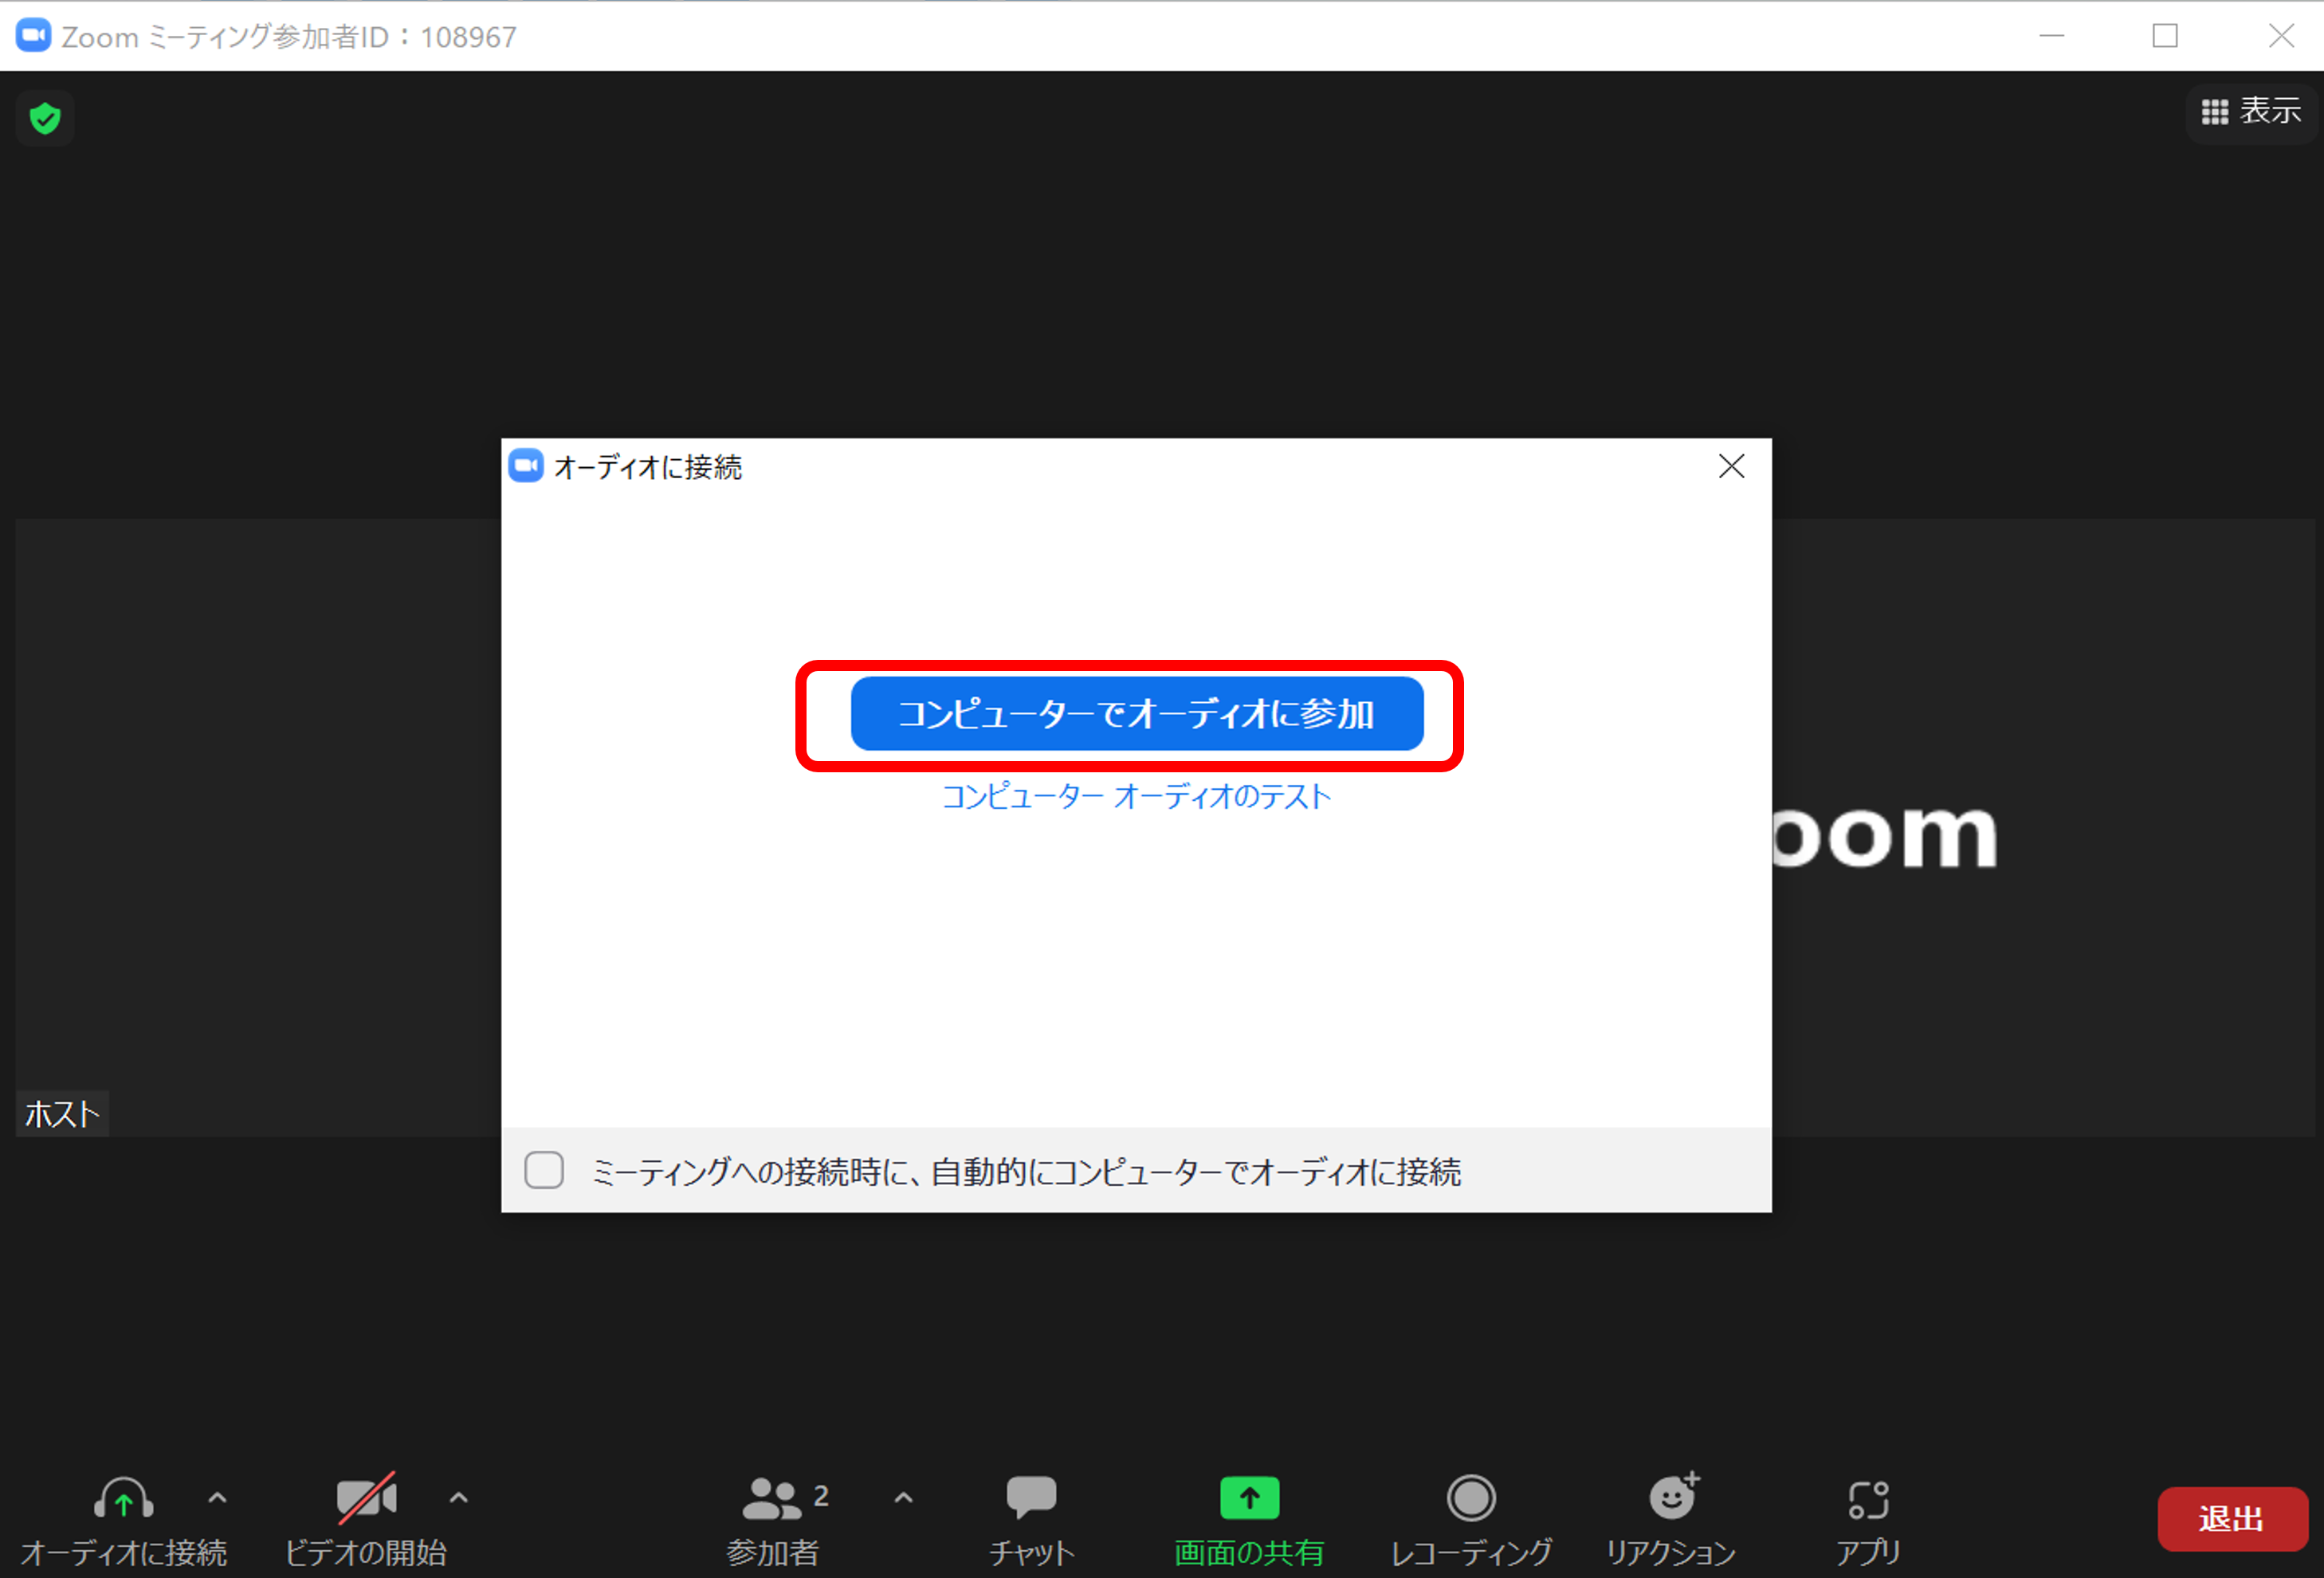Click the green encryption shield icon
The height and width of the screenshot is (1578, 2324).
[45, 119]
